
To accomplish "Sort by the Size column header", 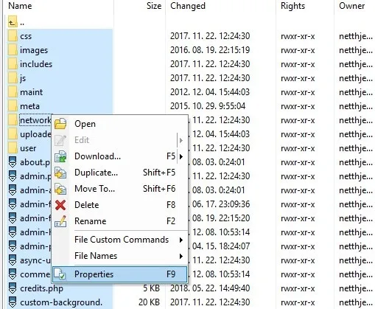I will tap(154, 6).
